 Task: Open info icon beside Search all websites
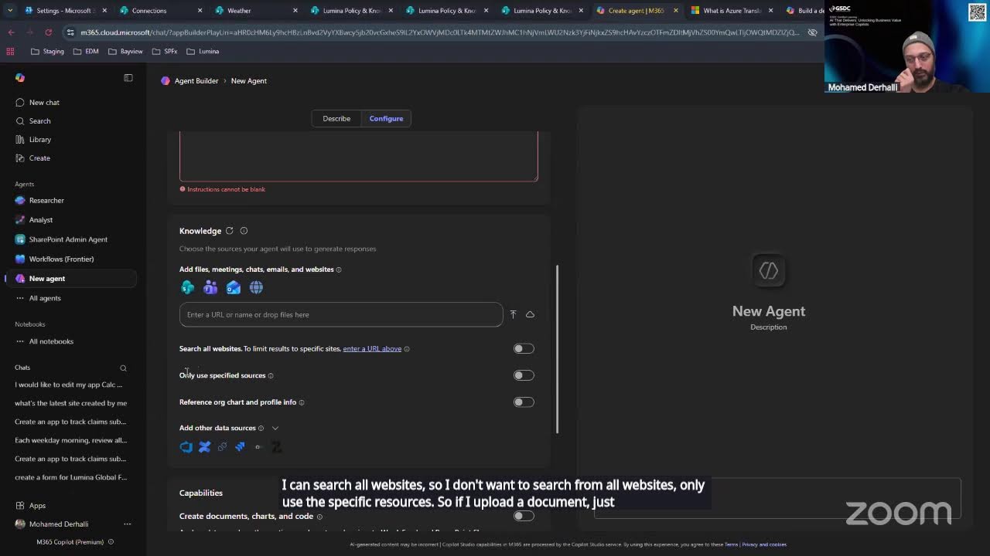tap(407, 349)
